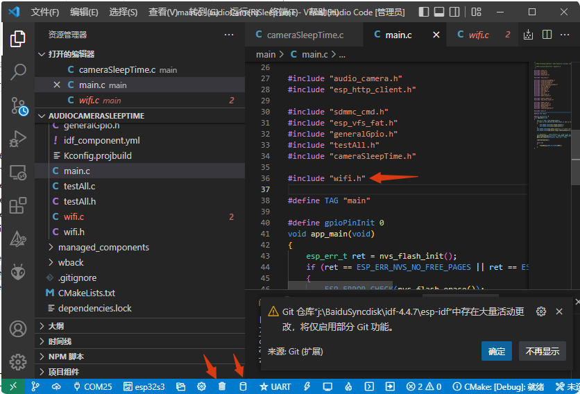Click the execute custom task arrow icon
580x394 pixels.
point(390,386)
